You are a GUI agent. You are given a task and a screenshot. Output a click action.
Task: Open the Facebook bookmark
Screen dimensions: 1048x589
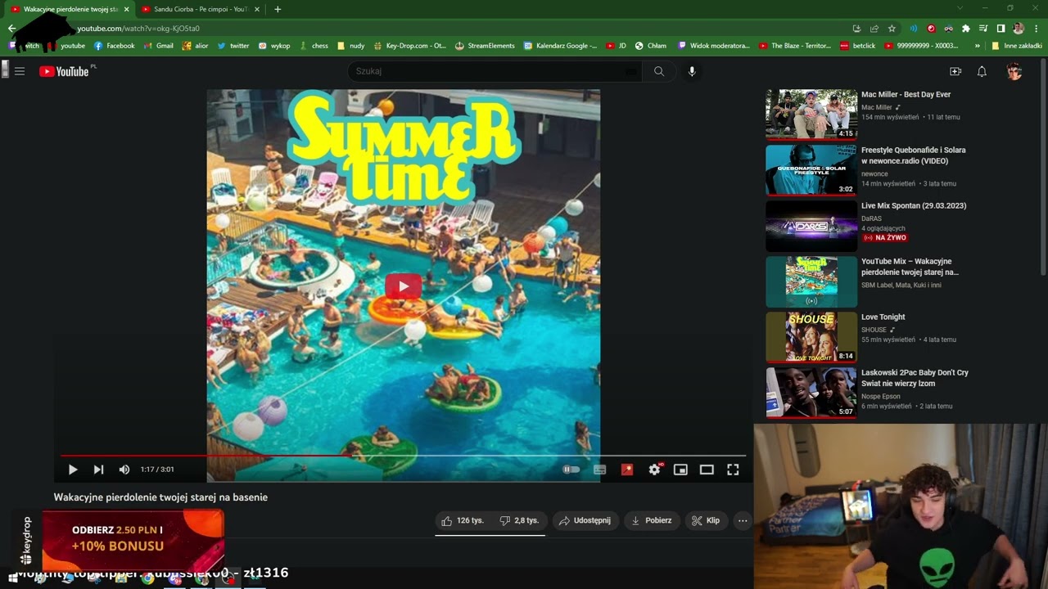coord(114,46)
